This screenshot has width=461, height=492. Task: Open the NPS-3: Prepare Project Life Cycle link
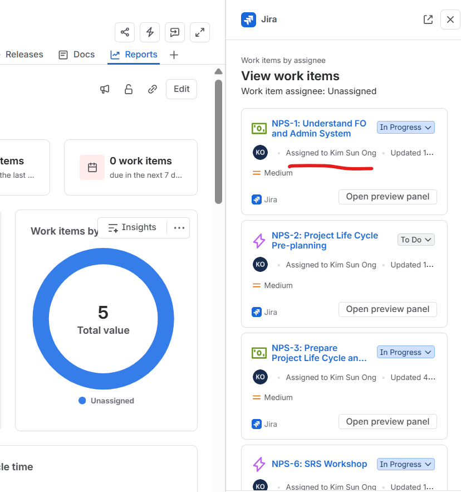pyautogui.click(x=319, y=353)
